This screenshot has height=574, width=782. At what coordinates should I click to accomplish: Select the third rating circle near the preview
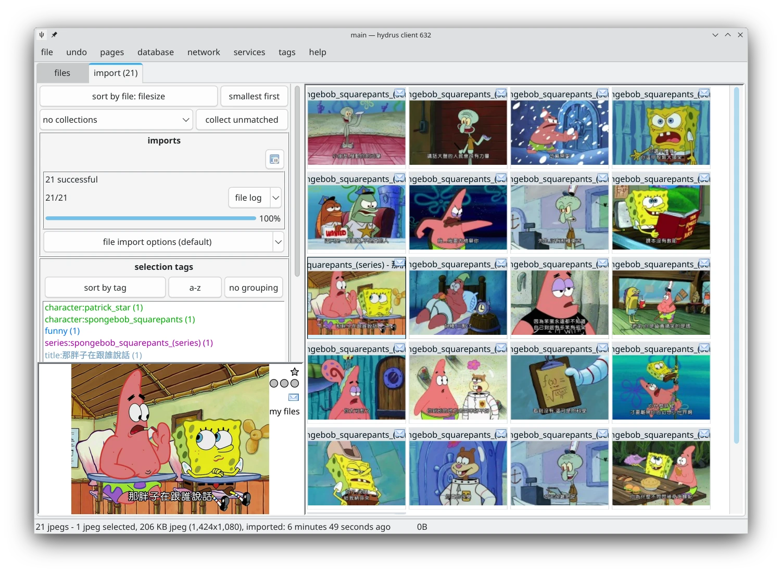tap(295, 383)
